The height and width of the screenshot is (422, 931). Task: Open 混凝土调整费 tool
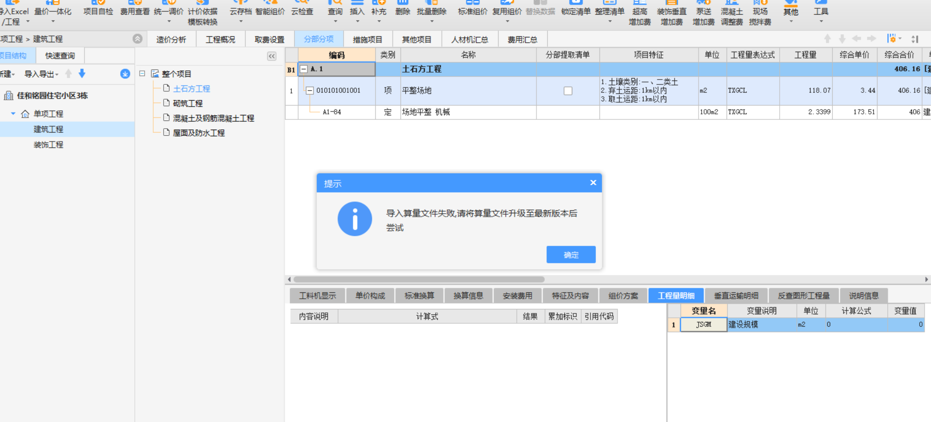(x=732, y=14)
